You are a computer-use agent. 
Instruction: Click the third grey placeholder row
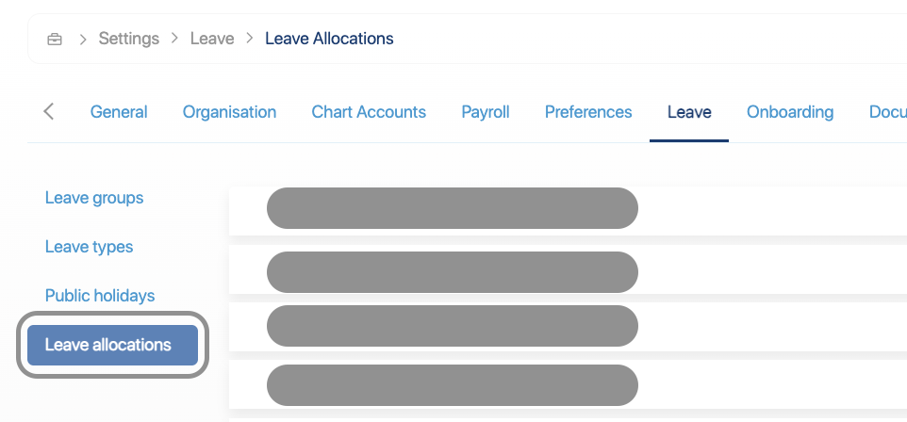(x=453, y=327)
